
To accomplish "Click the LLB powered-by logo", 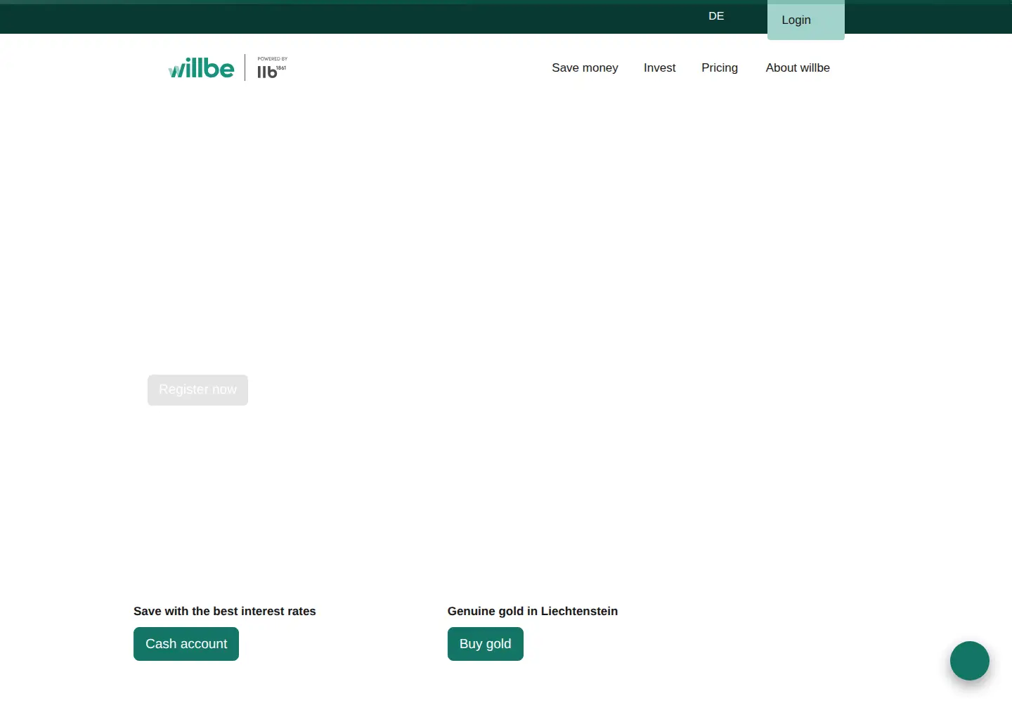I will [272, 67].
